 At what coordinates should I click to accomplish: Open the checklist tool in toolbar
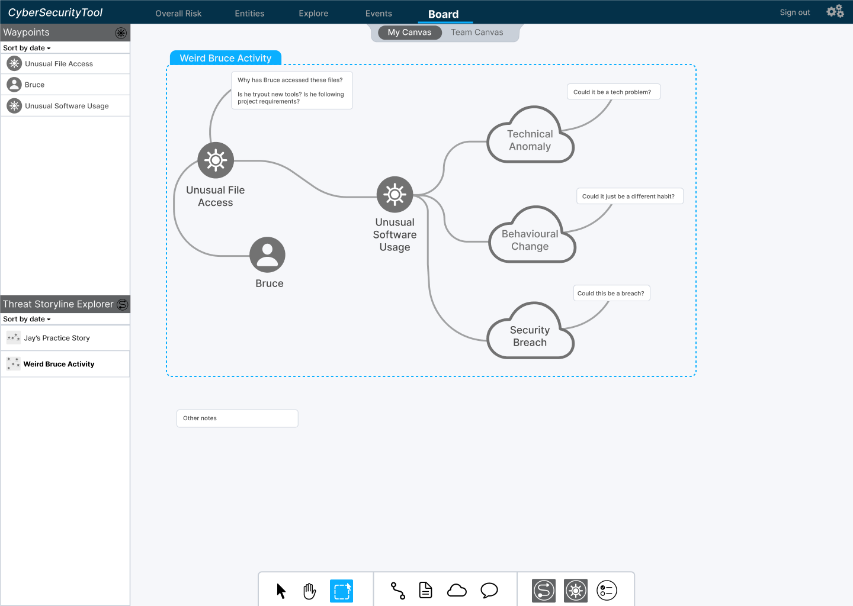(607, 591)
